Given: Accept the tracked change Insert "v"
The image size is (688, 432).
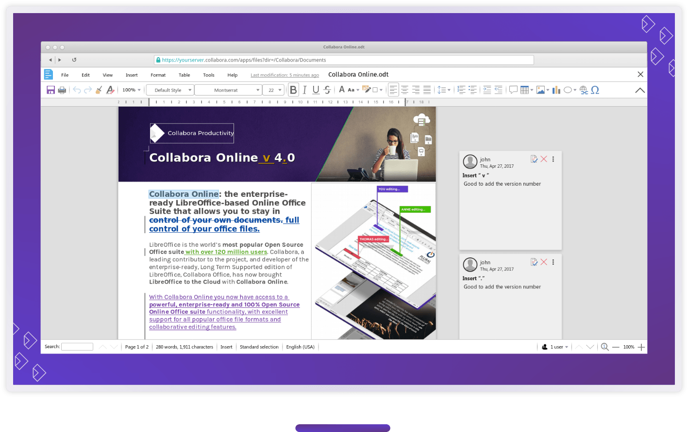Looking at the screenshot, I should tap(534, 159).
